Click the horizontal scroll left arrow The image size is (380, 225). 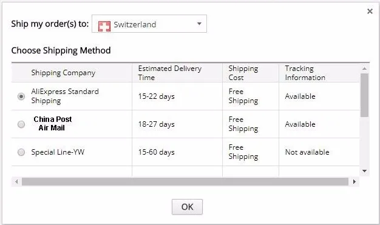(x=16, y=181)
